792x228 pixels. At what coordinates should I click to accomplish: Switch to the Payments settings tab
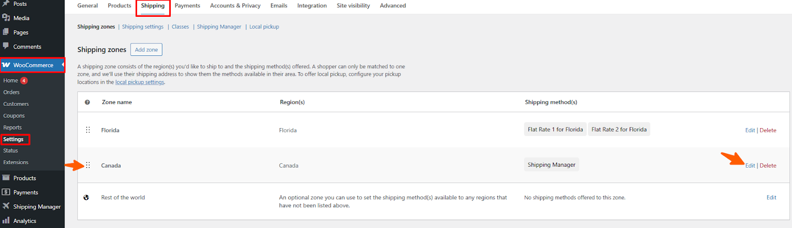click(x=187, y=5)
